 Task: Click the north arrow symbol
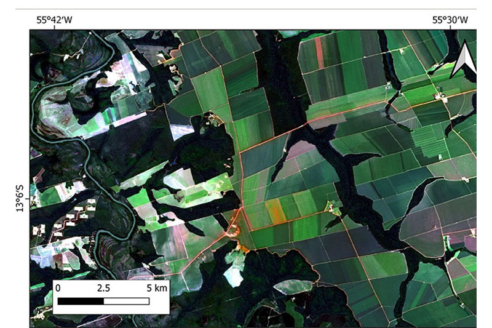click(x=464, y=60)
